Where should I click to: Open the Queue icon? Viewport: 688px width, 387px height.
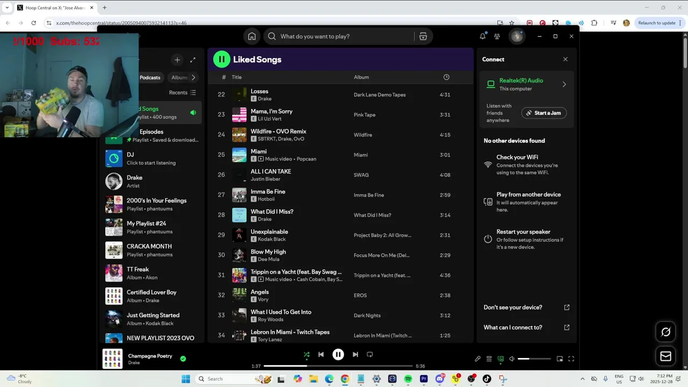pos(489,359)
